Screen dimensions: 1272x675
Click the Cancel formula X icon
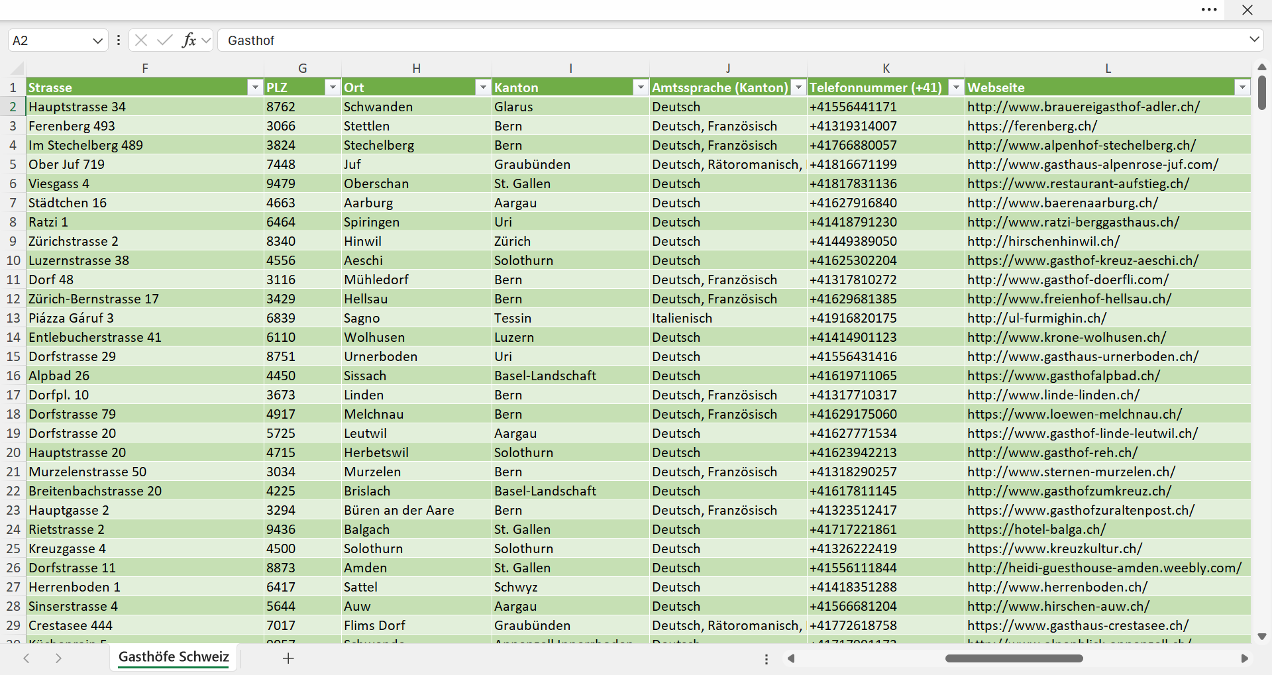(x=140, y=40)
